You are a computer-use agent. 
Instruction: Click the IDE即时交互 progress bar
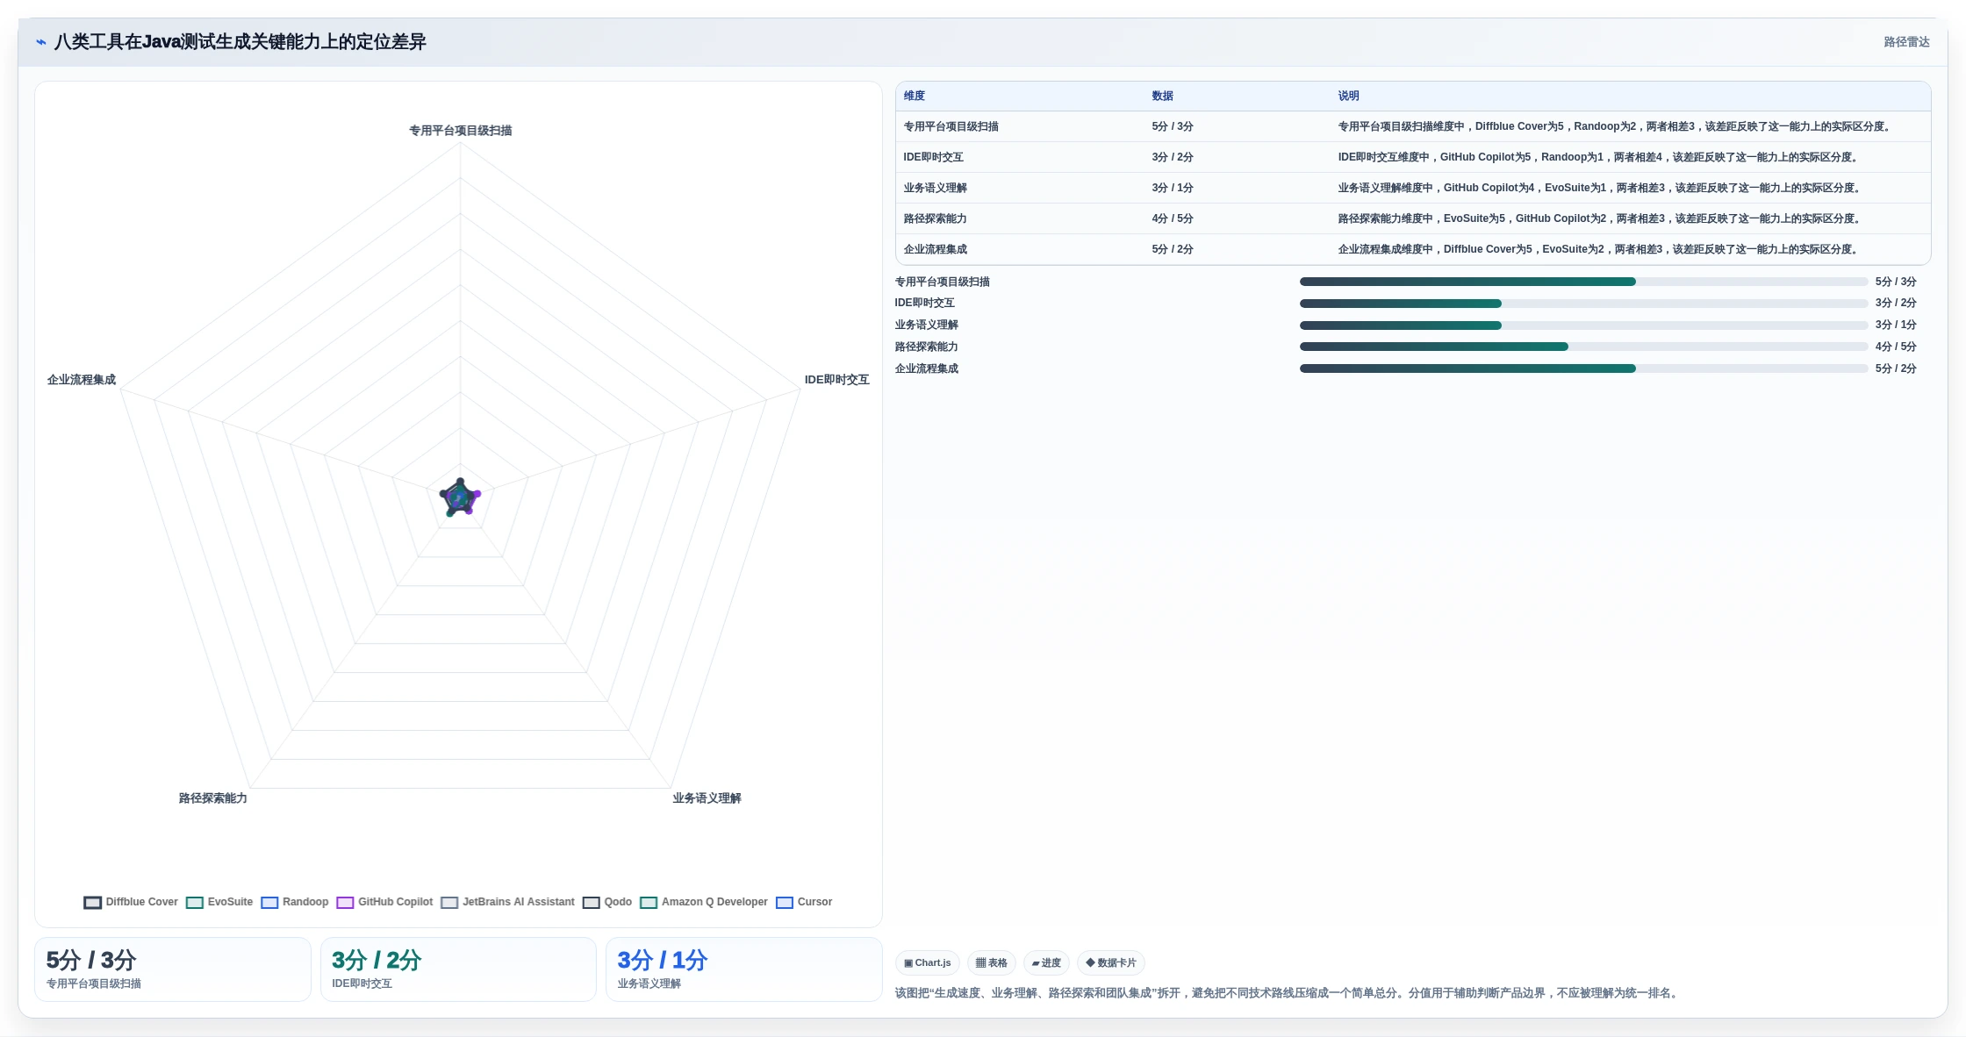coord(1583,304)
